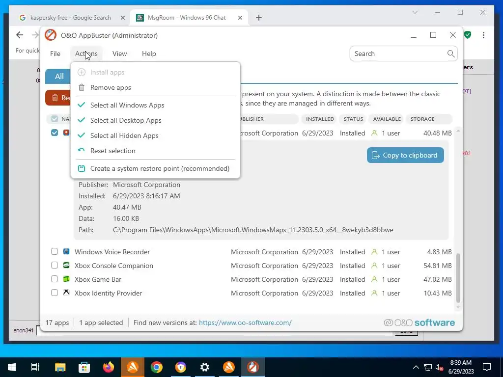
Task: Sort by the STATUS column header
Action: (353, 119)
